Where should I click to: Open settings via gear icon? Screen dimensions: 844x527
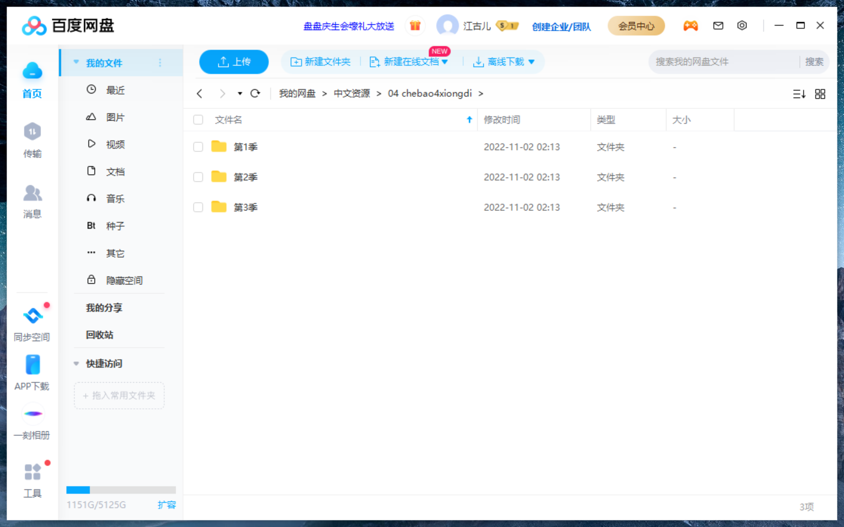click(742, 26)
